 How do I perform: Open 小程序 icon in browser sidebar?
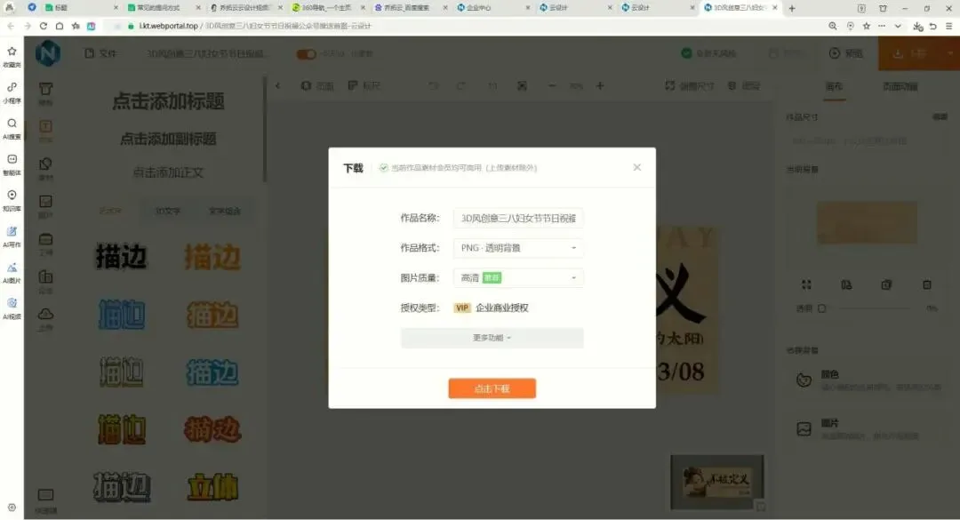12,88
